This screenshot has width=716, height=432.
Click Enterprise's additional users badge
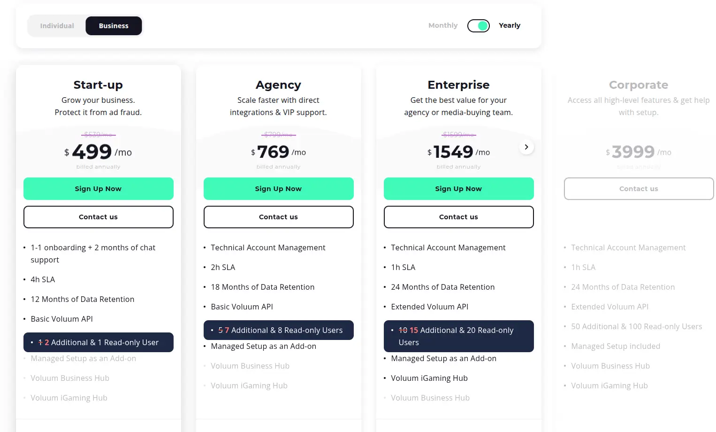[458, 336]
